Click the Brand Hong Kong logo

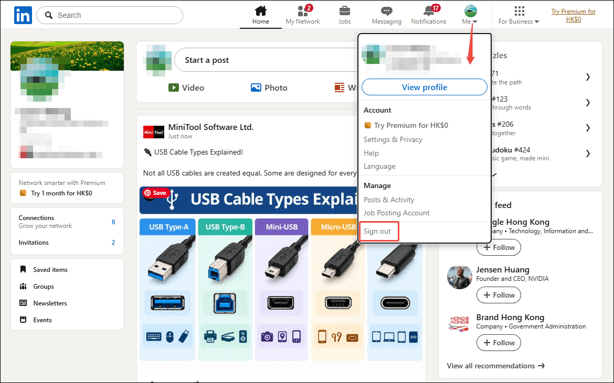459,325
